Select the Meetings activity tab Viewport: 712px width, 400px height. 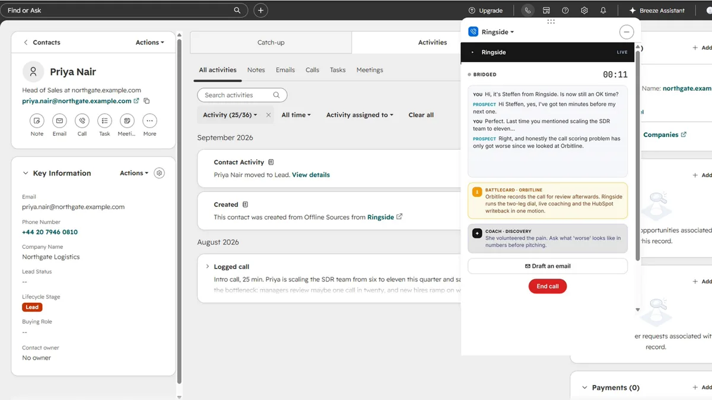[370, 70]
